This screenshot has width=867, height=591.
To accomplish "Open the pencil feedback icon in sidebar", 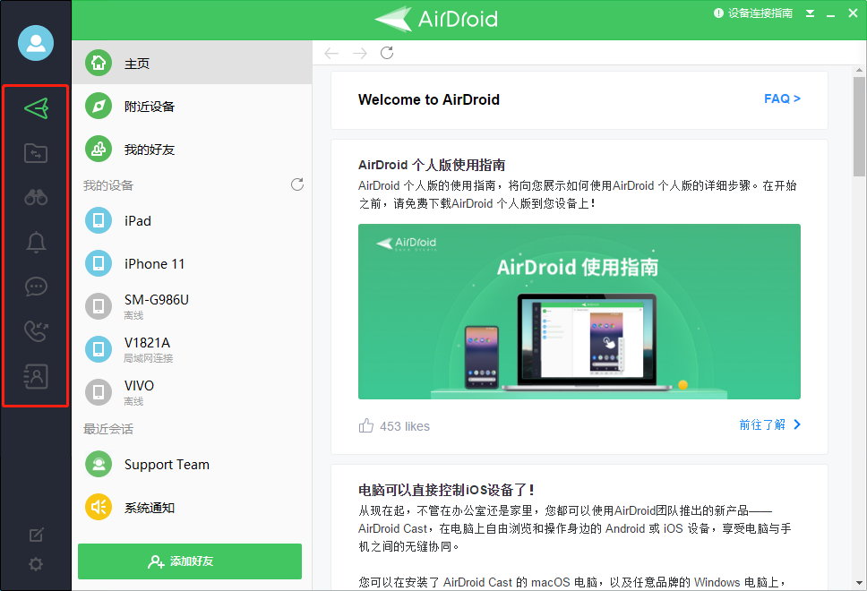I will click(36, 535).
